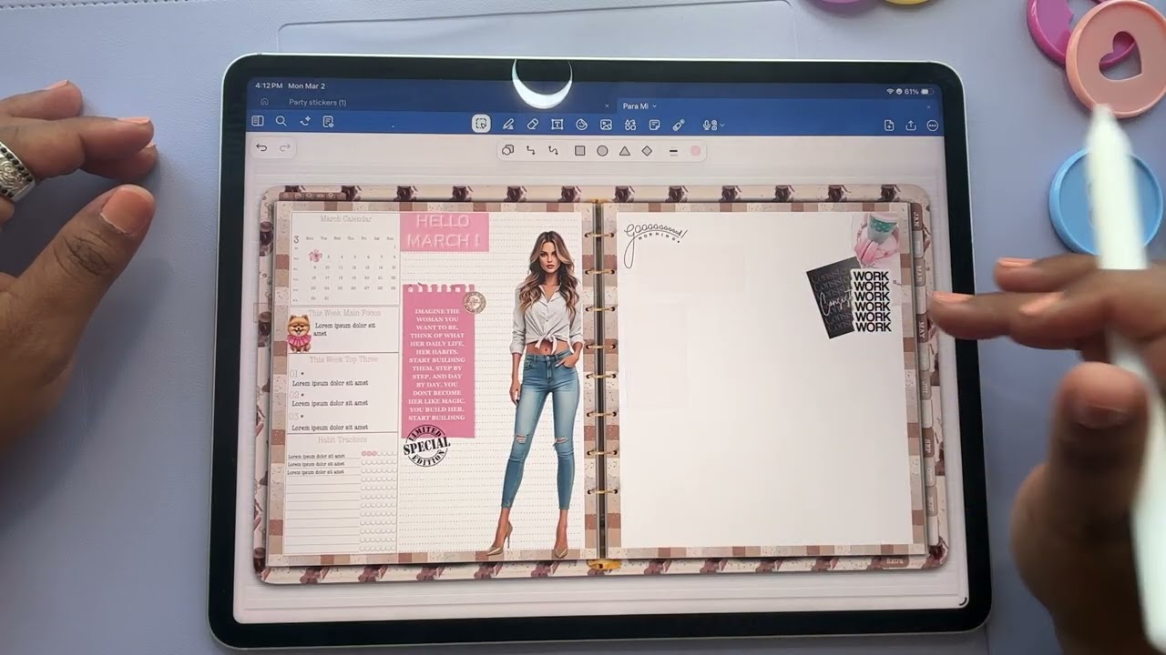Screen dimensions: 1166x655
Task: Expand the Para Mi title chevron
Action: 654,106
